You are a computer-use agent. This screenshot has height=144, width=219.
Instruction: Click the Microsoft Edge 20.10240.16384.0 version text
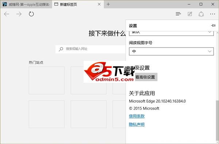[157, 101]
